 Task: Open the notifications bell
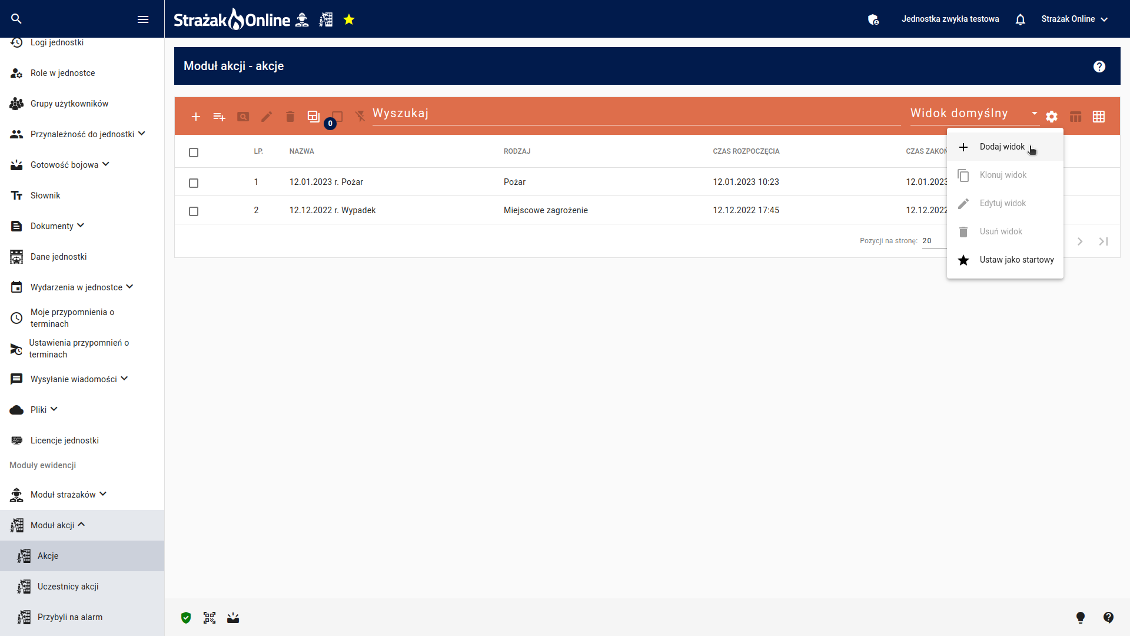tap(1021, 19)
